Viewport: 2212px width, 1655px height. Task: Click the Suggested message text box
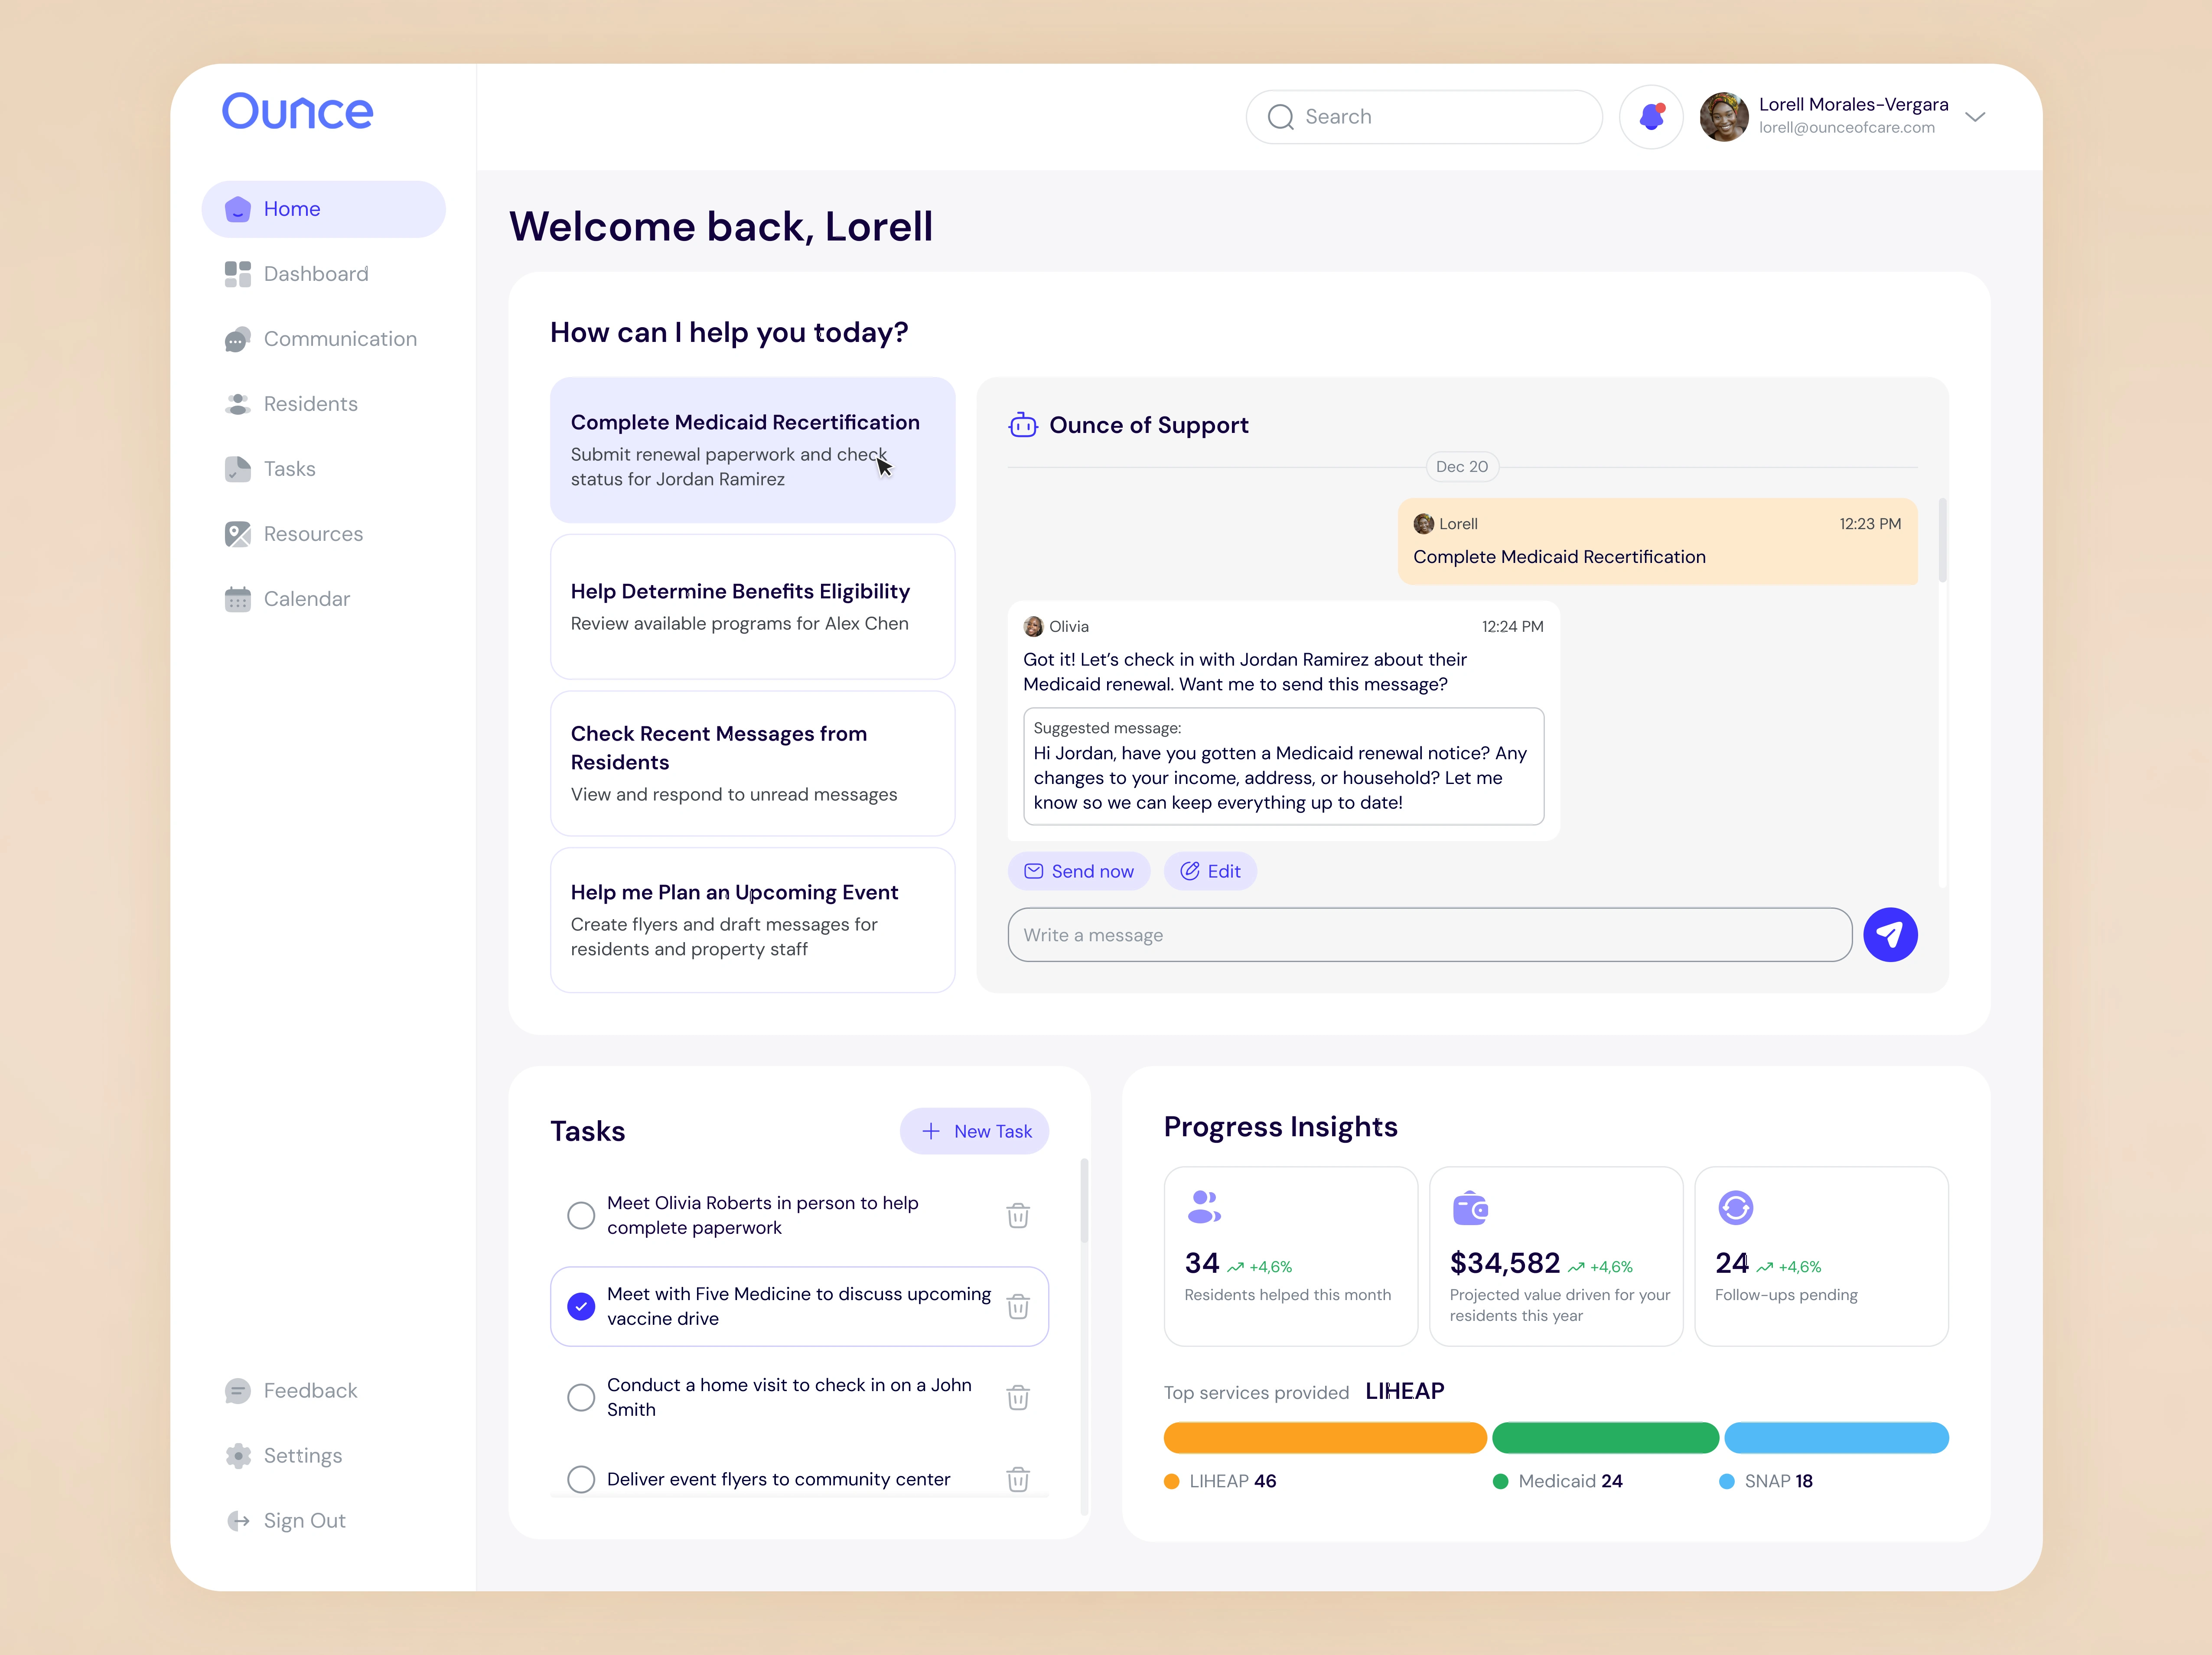pos(1283,767)
